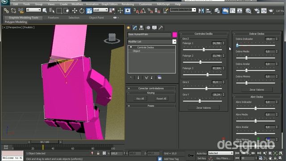Click the Select and Scale tool

coord(89,11)
